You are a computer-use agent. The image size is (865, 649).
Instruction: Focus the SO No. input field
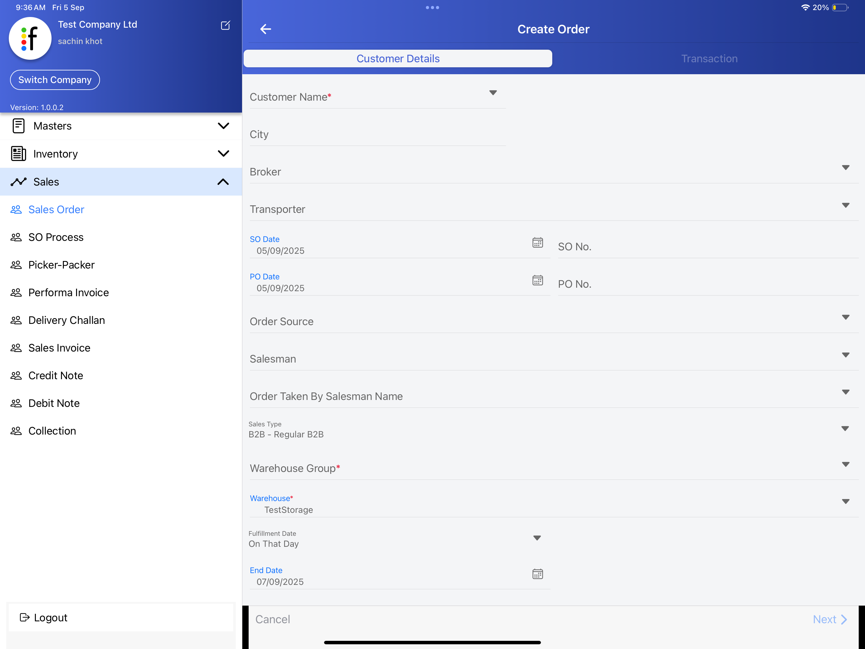[708, 247]
